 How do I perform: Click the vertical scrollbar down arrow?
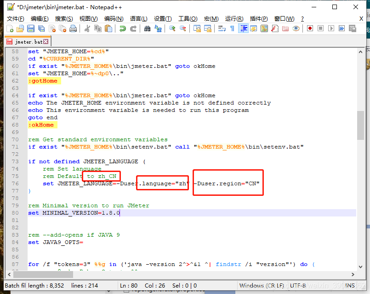360,266
